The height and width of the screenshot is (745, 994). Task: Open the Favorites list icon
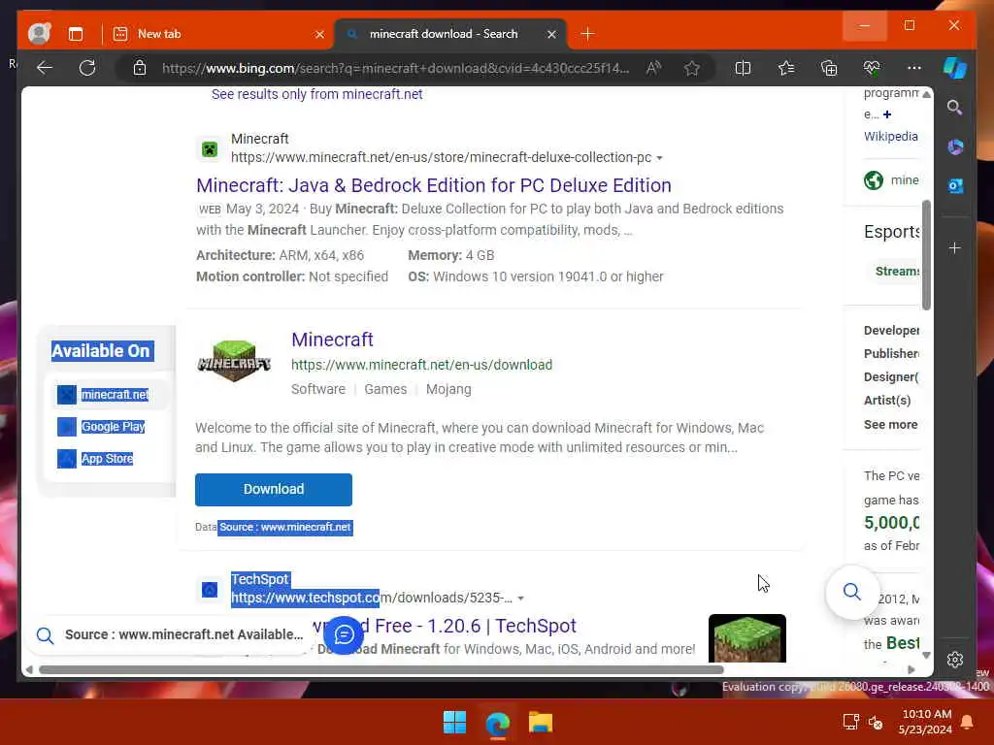click(x=786, y=68)
